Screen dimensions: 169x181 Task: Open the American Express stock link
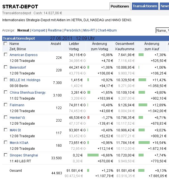[x=23, y=55]
